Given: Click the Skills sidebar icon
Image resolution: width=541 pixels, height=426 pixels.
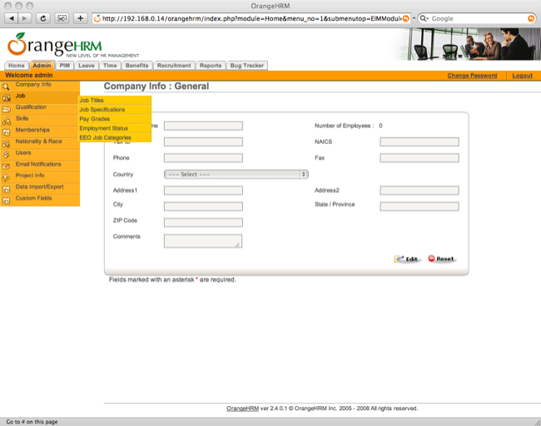Looking at the screenshot, I should click(x=6, y=121).
